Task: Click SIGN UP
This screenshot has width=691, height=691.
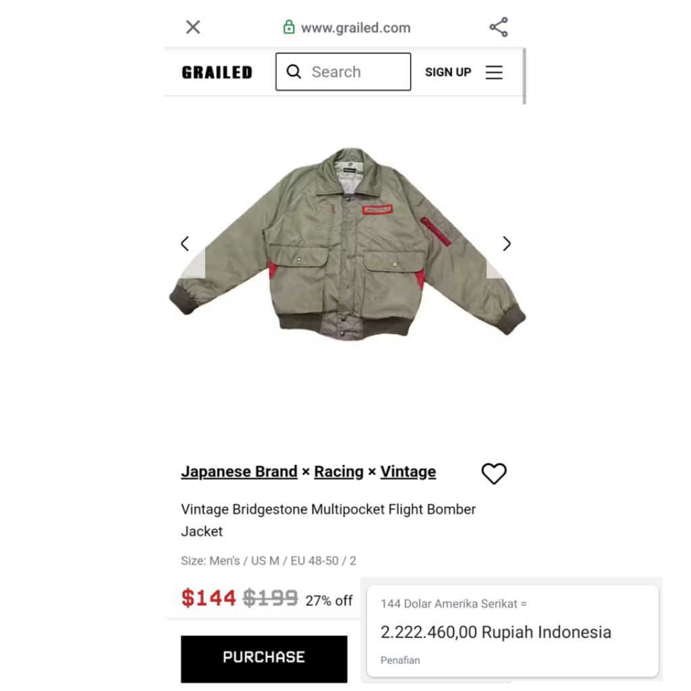Action: pos(448,72)
